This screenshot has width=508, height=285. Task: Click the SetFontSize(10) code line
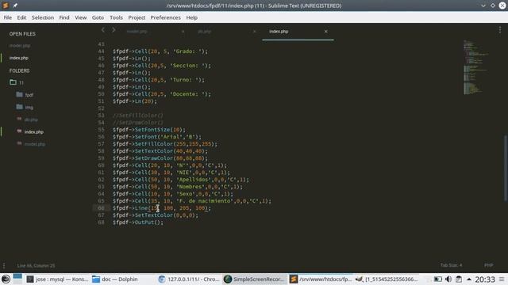(x=149, y=130)
